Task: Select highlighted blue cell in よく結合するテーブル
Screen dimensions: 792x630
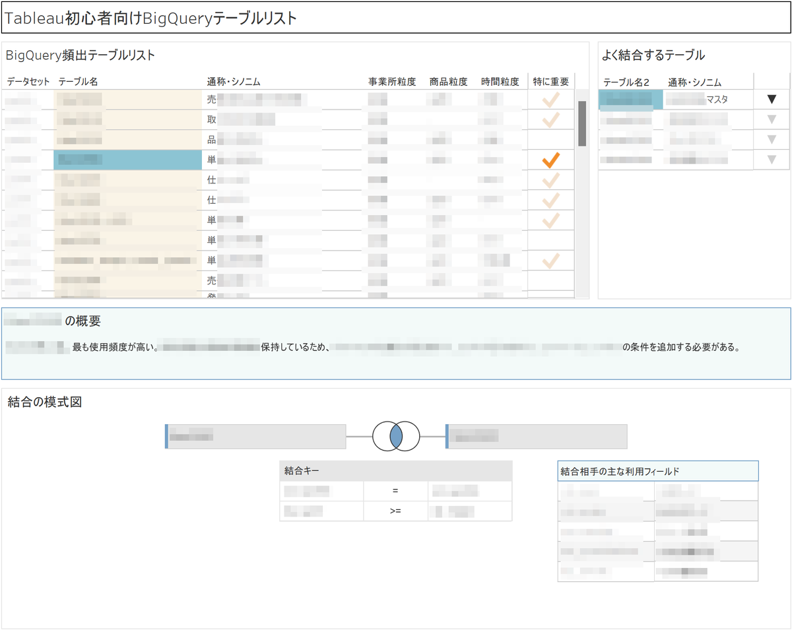Action: click(x=630, y=100)
